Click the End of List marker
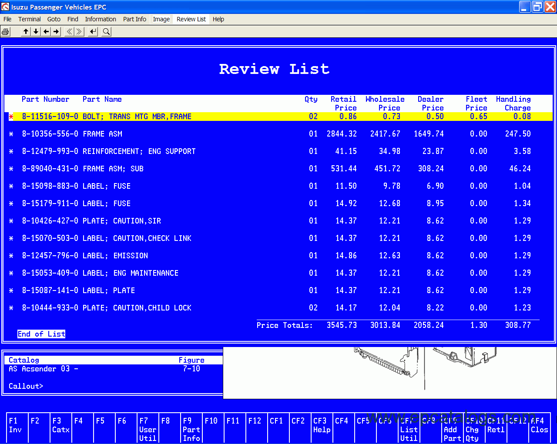 pos(41,334)
